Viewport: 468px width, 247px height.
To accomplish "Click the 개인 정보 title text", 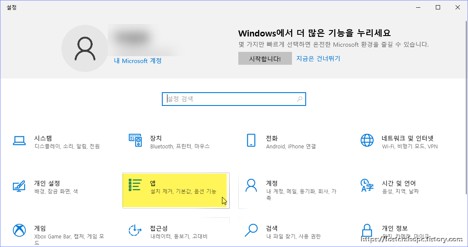I will pyautogui.click(x=395, y=229).
